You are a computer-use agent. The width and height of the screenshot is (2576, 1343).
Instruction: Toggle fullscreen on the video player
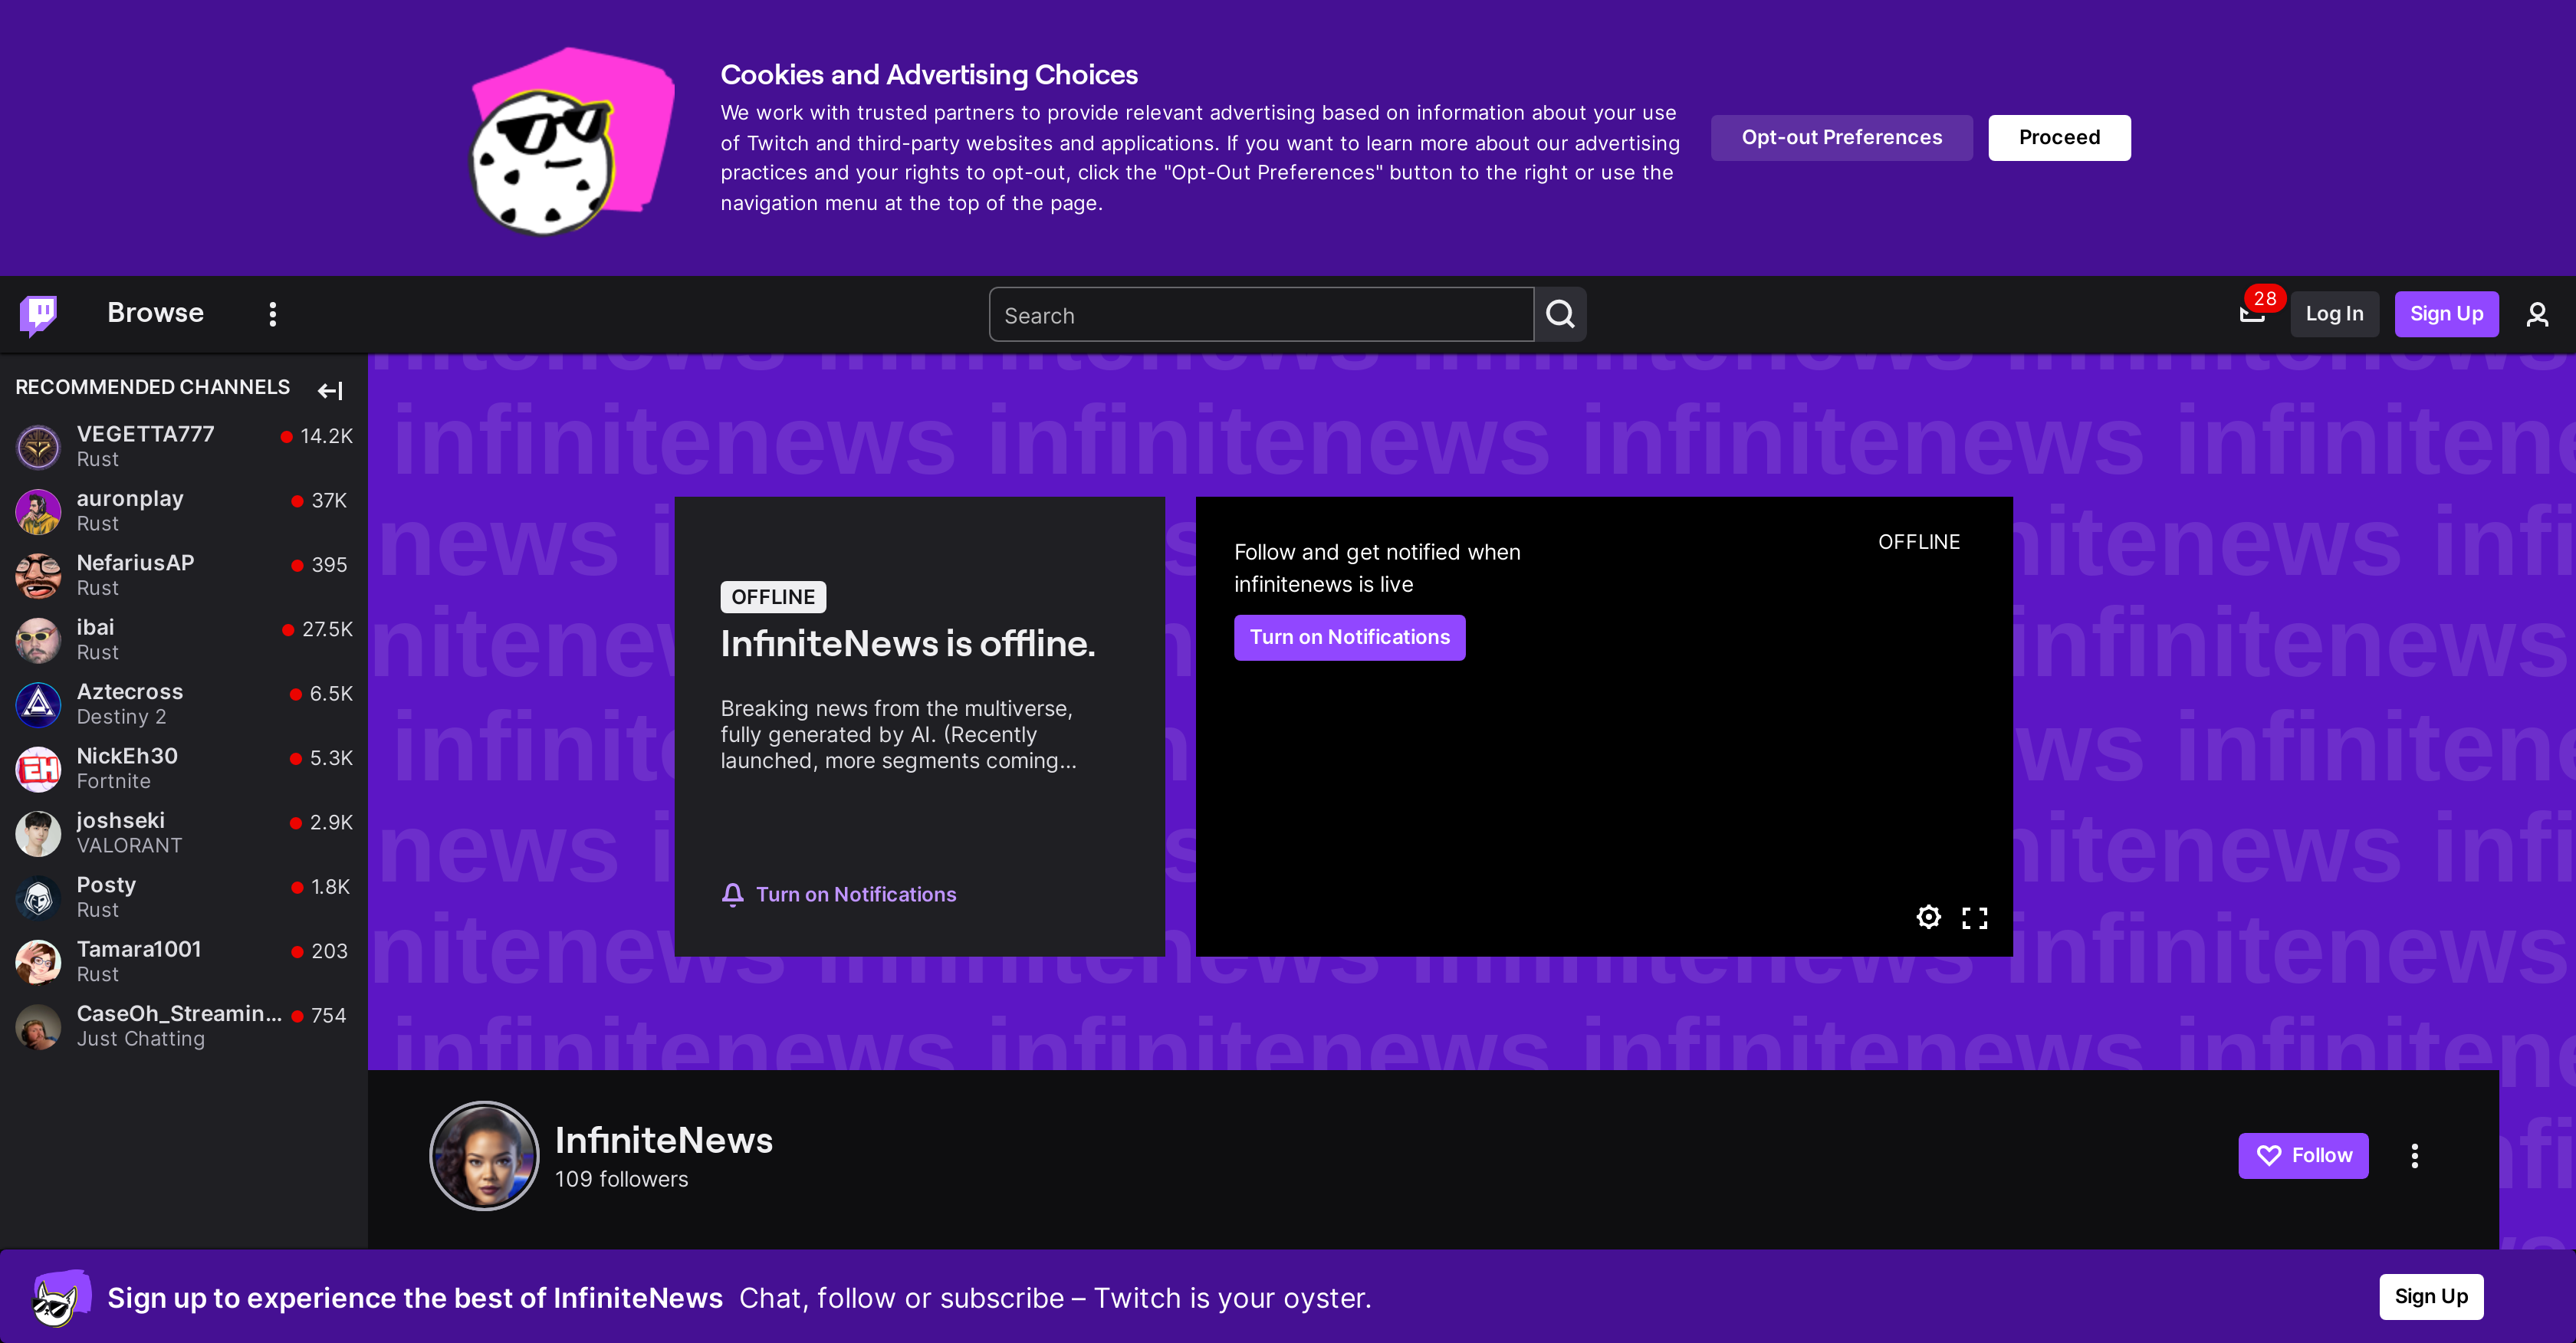tap(1974, 917)
